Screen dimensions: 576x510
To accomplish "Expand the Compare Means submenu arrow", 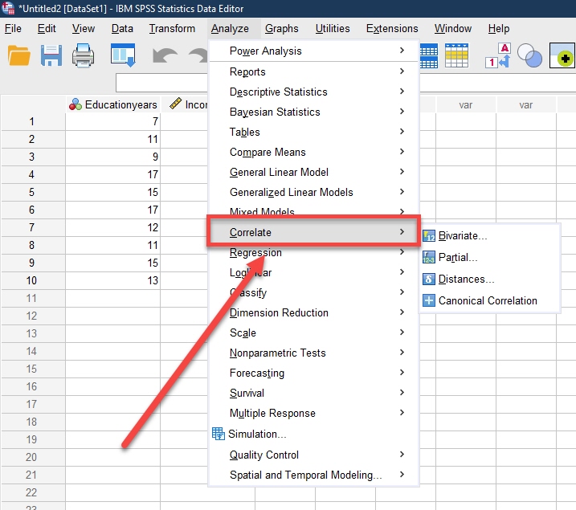I will pos(402,151).
